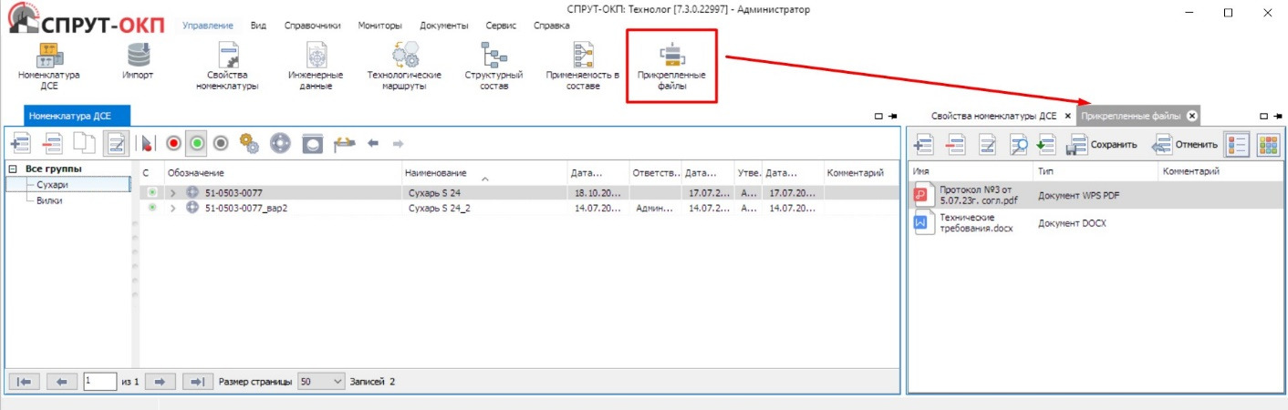Viewport: 1288px width, 410px height.
Task: Click the page number input field
Action: pyautogui.click(x=99, y=382)
